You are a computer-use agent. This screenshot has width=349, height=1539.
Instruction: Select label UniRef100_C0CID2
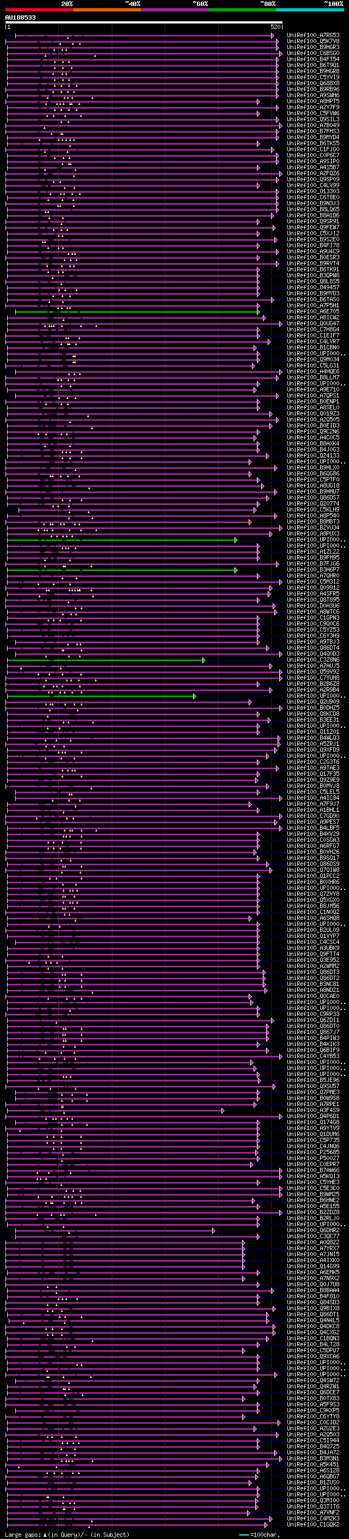[313, 1423]
